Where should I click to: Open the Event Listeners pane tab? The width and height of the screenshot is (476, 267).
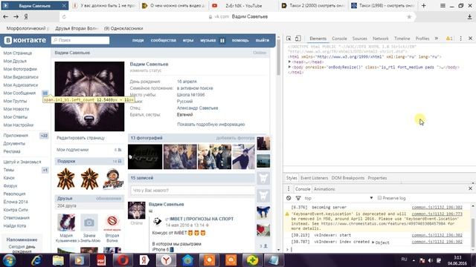(314, 178)
